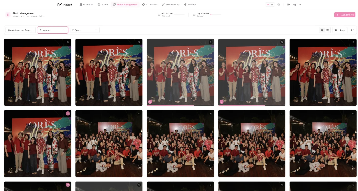Click the "Manage and organize your photos" subtitle
The height and width of the screenshot is (191, 358).
pos(28,16)
